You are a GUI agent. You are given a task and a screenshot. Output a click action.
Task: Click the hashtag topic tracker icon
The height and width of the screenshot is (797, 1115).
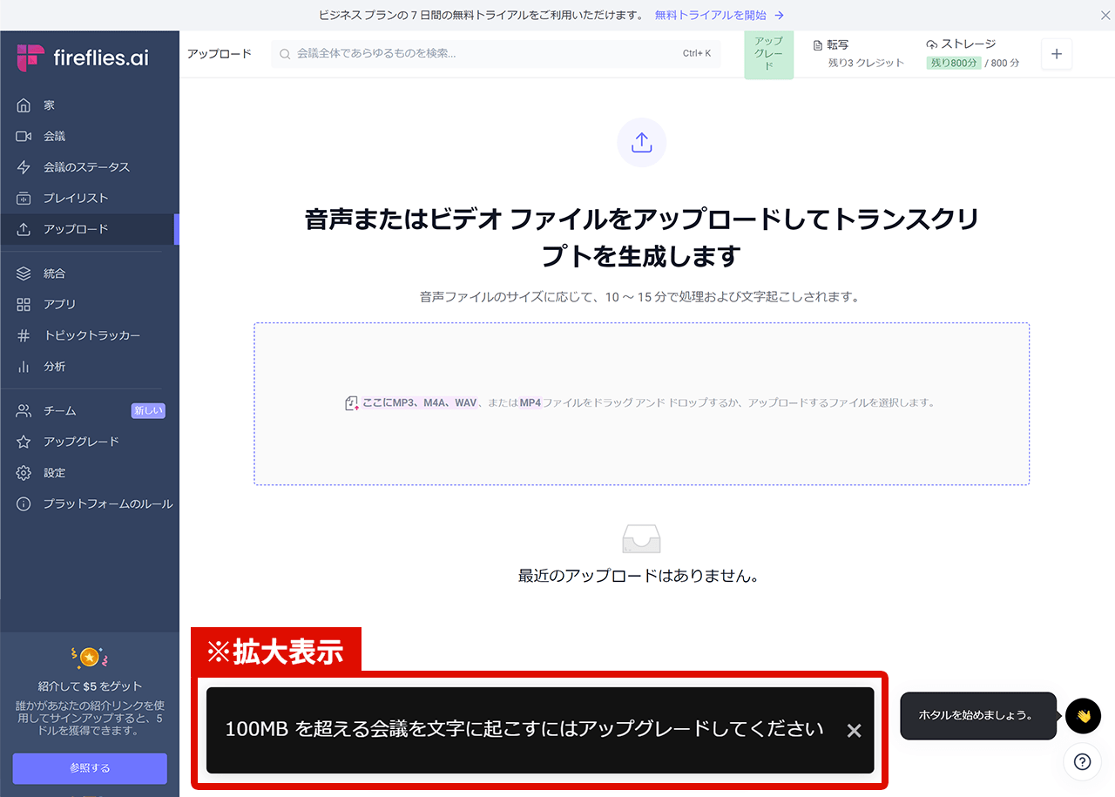tap(24, 335)
